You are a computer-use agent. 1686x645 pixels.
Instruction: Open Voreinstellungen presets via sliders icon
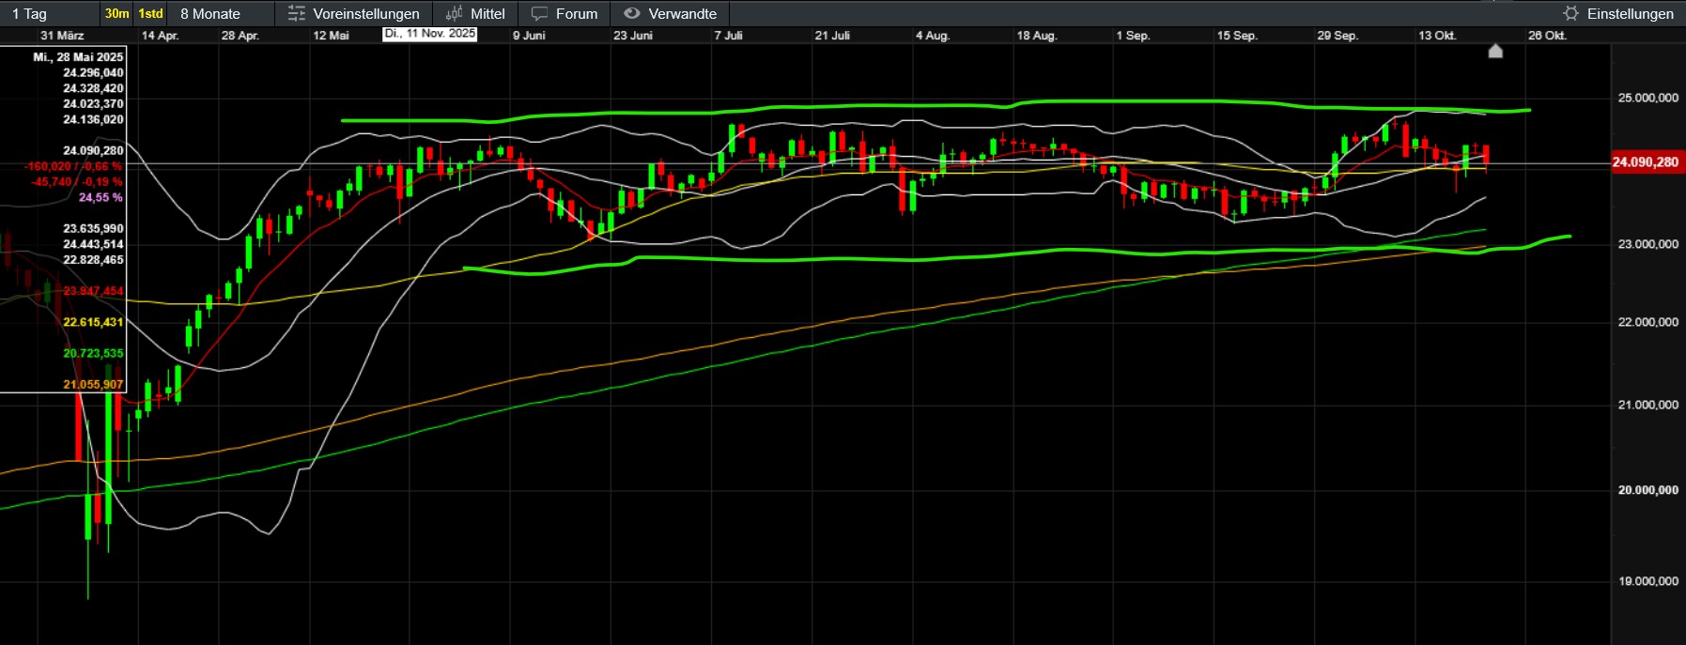297,13
